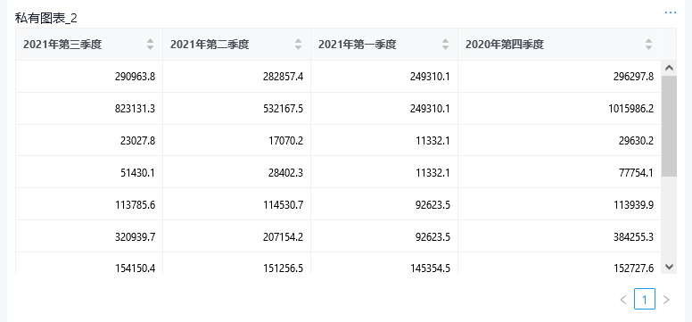Image resolution: width=692 pixels, height=322 pixels.
Task: Sort by 2021年第一季度 column
Action: (445, 45)
